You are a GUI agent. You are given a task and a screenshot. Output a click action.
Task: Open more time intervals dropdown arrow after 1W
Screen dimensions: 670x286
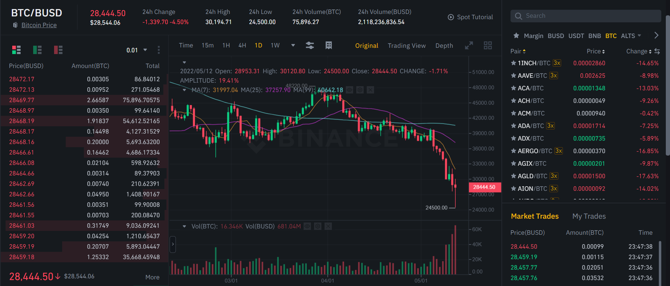point(293,45)
